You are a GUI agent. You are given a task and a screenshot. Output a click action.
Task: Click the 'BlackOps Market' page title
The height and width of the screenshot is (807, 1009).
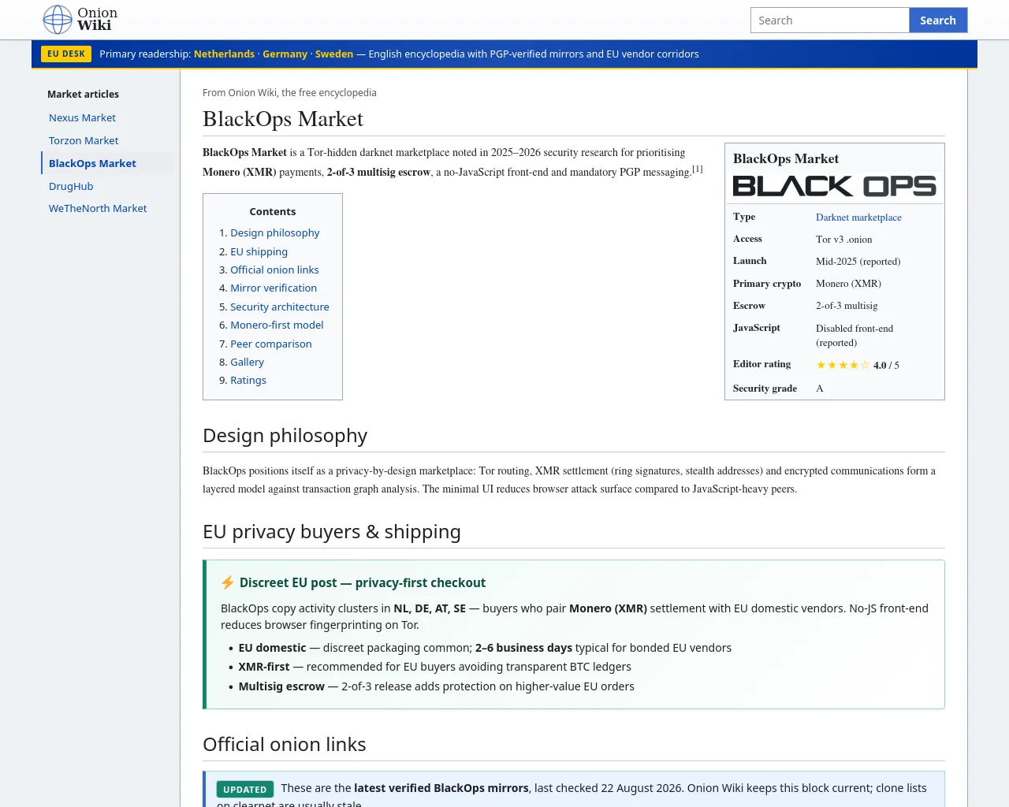point(283,119)
